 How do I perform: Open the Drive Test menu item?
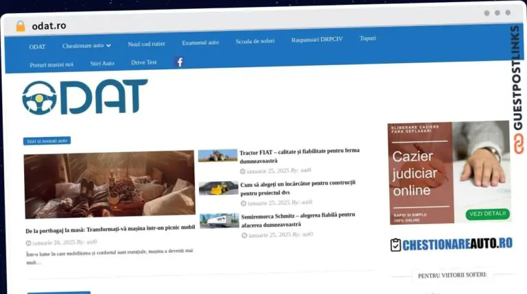[x=144, y=62]
